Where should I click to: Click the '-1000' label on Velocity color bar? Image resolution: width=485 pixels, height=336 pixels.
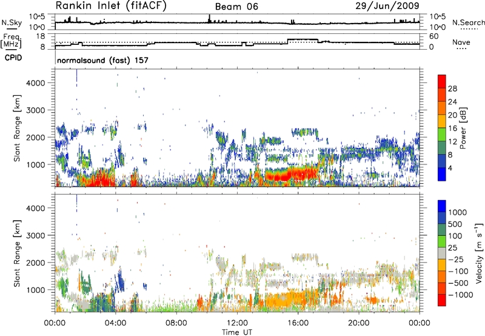pos(460,295)
